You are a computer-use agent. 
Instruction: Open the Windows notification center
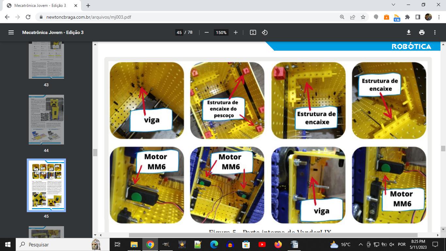(435, 244)
